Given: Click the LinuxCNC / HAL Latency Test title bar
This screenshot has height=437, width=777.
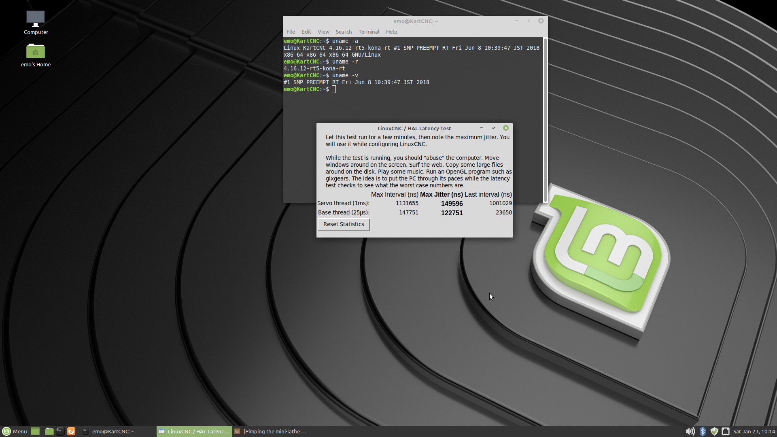Looking at the screenshot, I should click(x=414, y=128).
